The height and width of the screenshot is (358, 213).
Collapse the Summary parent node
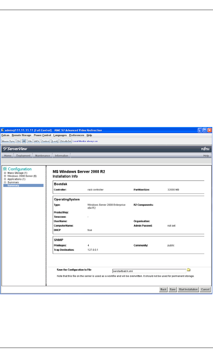(5, 182)
